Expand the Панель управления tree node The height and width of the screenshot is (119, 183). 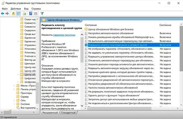(14, 89)
